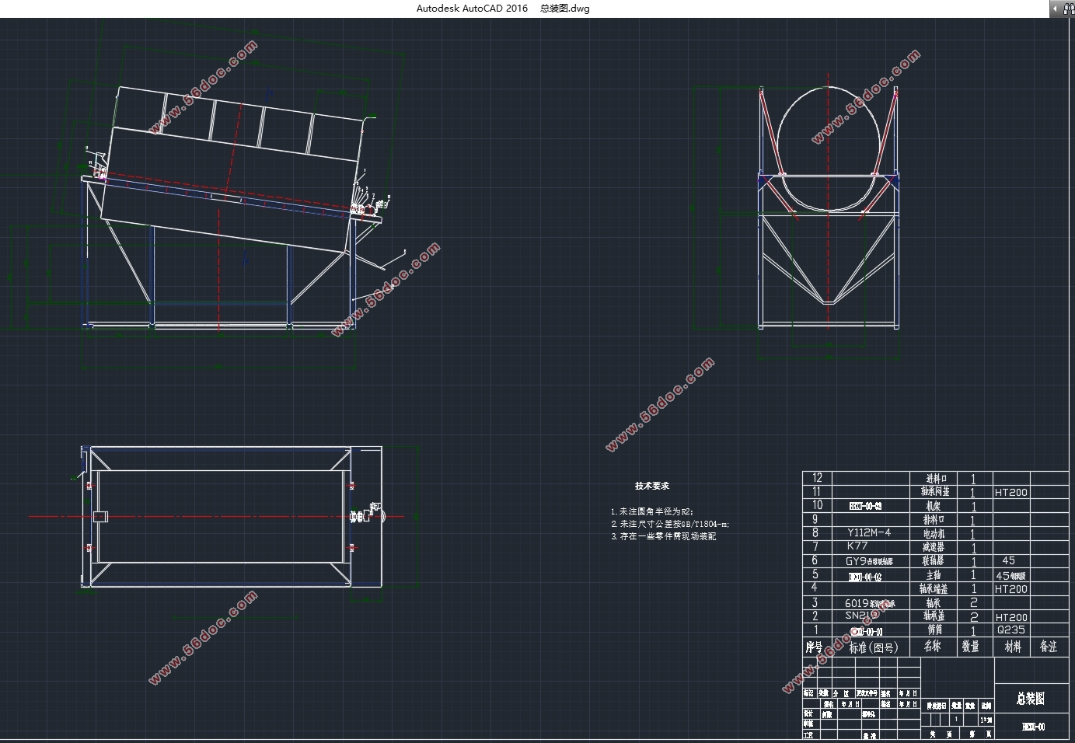Screen dimensions: 1075x743
Task: Click the HT200 material cell in row 2
Action: pos(1011,617)
